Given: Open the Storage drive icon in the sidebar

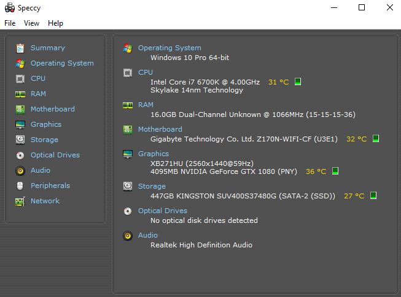Looking at the screenshot, I should pos(20,140).
